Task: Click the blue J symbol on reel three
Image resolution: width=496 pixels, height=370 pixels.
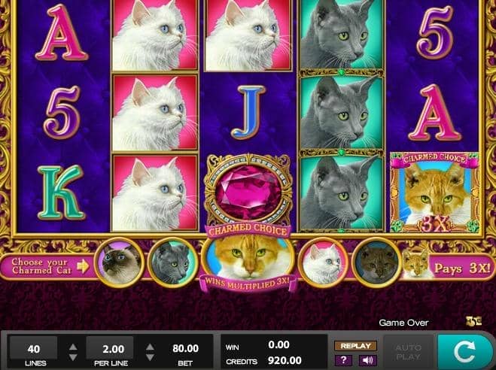Action: [248, 112]
